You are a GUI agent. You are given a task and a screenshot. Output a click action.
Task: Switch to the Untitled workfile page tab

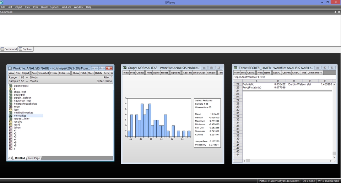[x=20, y=158]
